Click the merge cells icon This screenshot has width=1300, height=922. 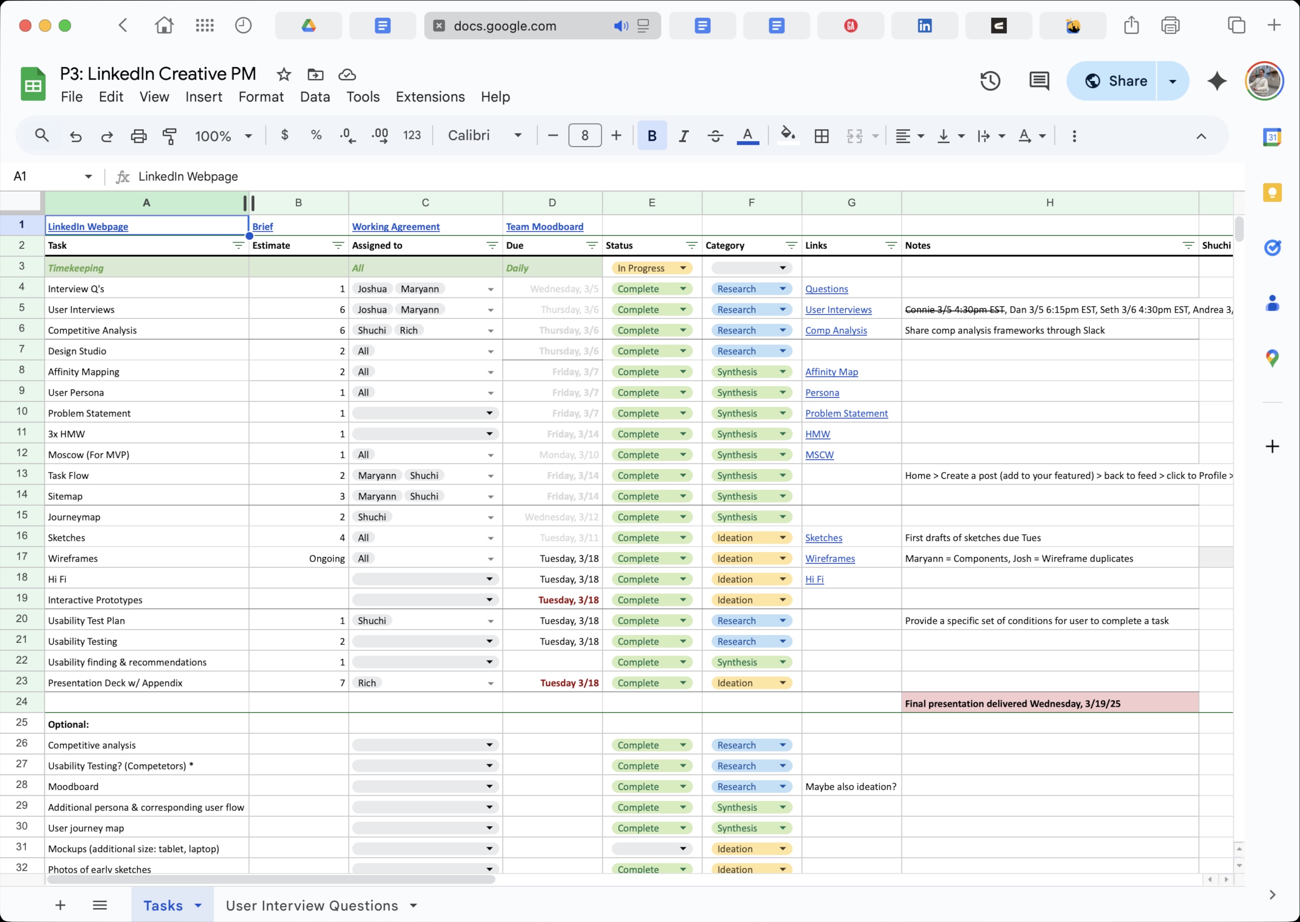(855, 136)
